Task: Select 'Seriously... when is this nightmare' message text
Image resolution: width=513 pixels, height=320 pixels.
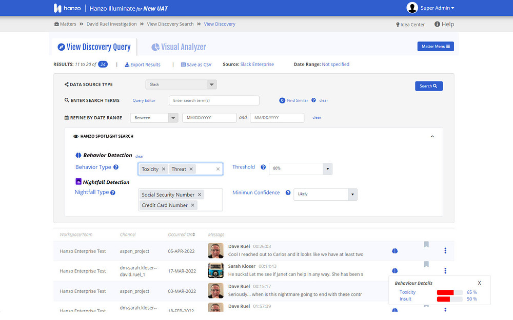Action: pyautogui.click(x=295, y=294)
